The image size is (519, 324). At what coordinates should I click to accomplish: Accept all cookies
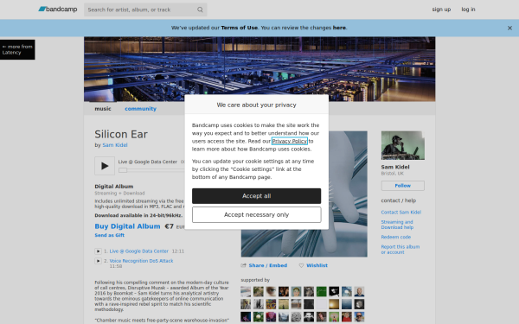257,196
